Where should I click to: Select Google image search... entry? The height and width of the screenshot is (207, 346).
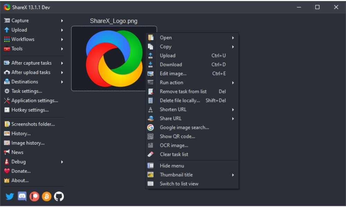click(192, 127)
